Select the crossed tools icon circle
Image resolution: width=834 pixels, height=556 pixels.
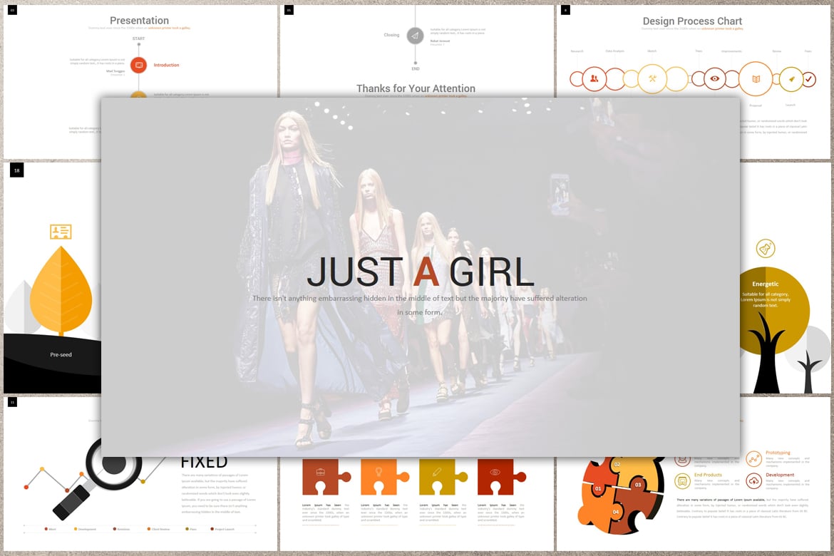pos(652,78)
